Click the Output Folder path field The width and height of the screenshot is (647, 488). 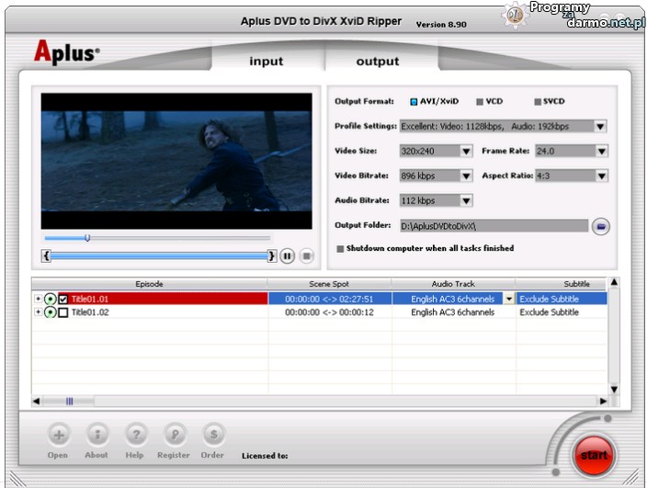pyautogui.click(x=493, y=226)
